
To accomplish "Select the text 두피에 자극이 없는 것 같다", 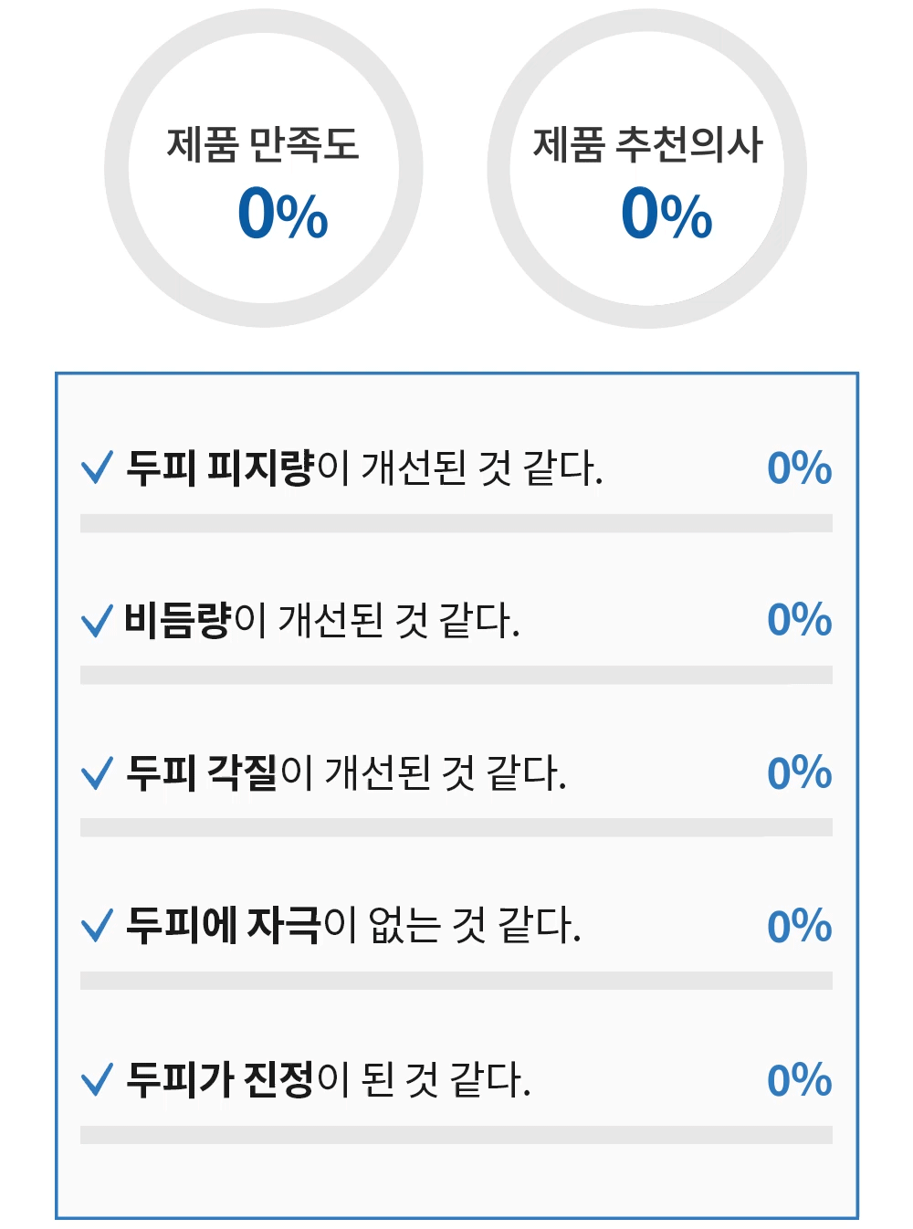I will point(353,926).
